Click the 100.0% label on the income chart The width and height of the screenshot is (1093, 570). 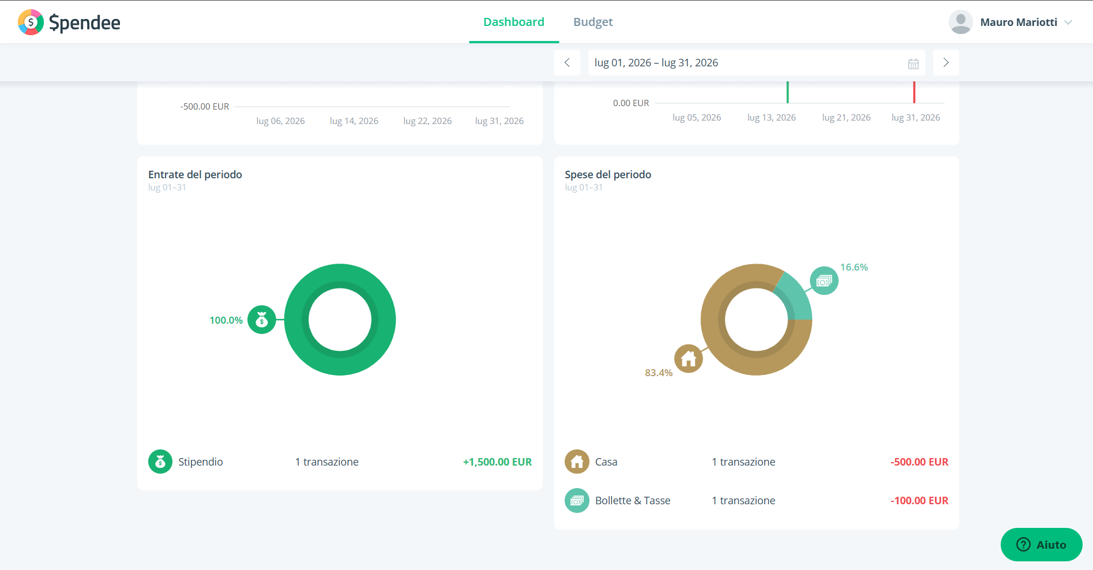(x=226, y=320)
